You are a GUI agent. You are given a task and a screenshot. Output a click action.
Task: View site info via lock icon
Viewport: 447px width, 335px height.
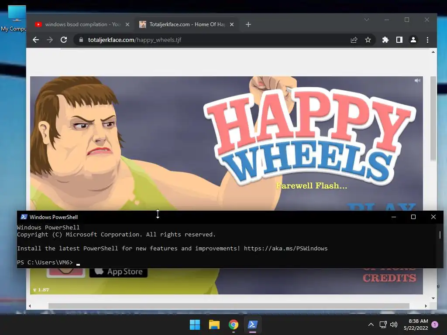point(81,40)
